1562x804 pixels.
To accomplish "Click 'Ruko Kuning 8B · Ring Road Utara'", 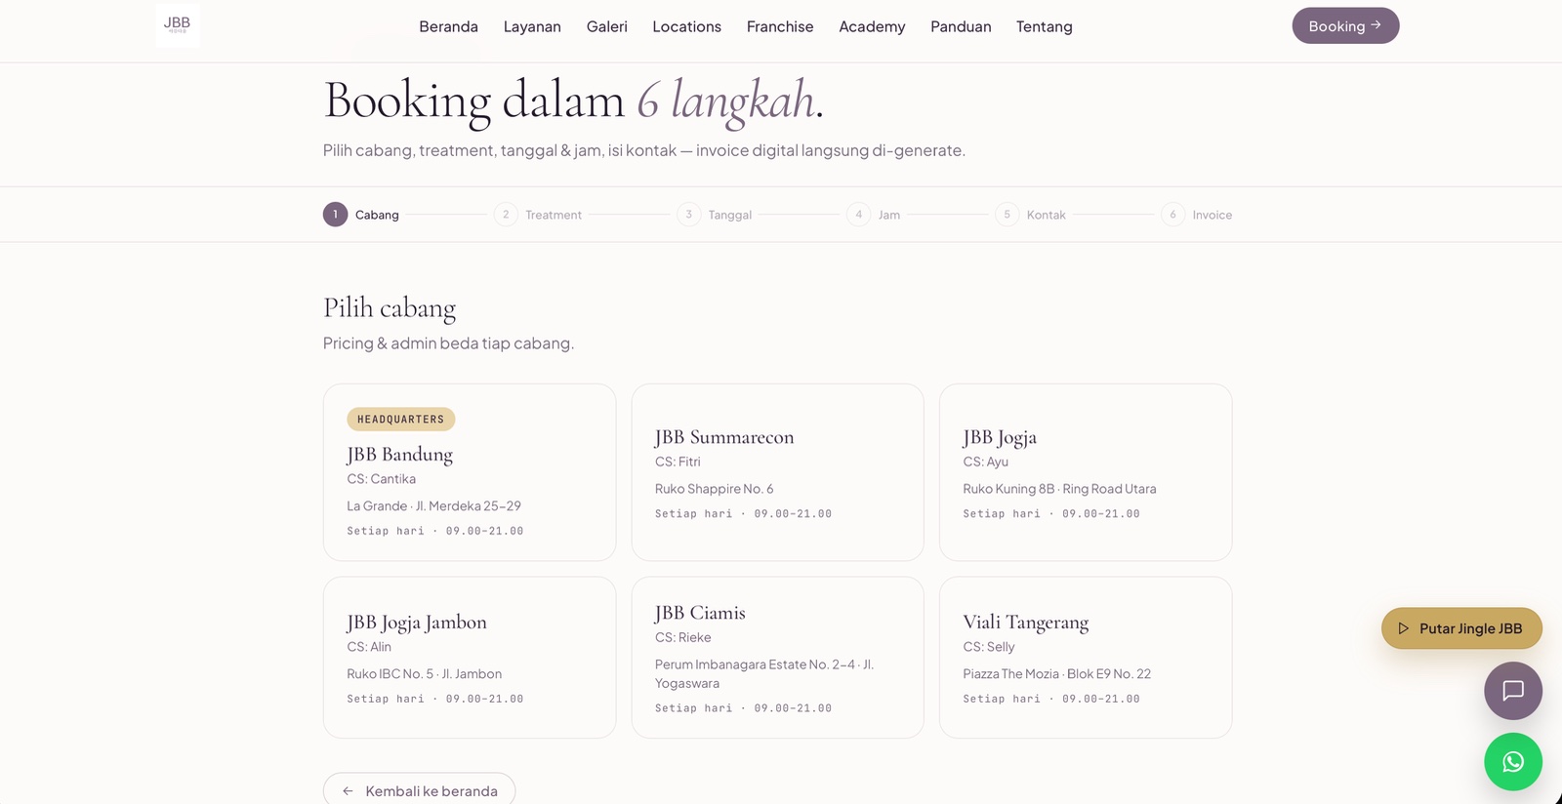I will click(x=1059, y=489).
